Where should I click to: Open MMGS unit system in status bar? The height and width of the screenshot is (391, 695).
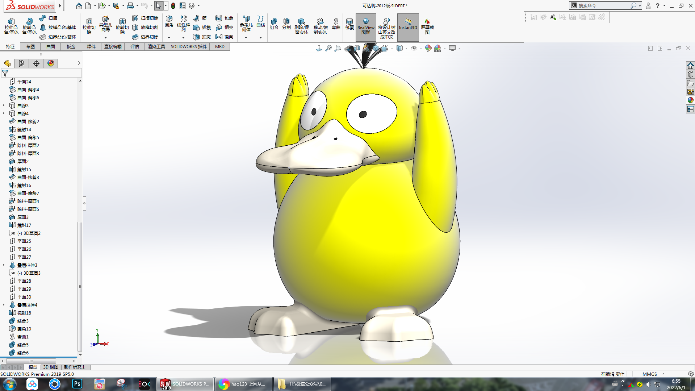point(650,374)
